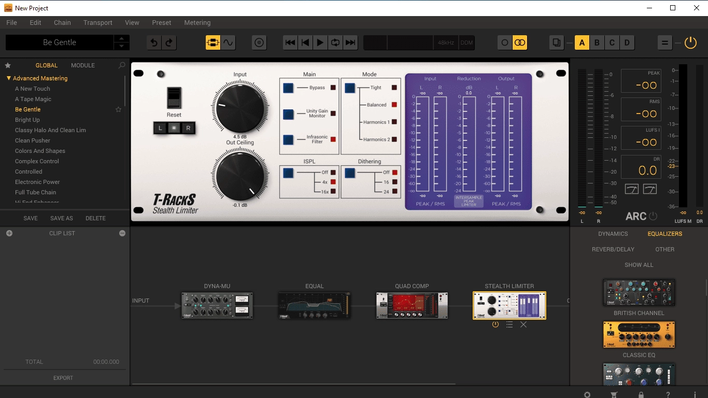Open help question mark icon

pyautogui.click(x=668, y=395)
